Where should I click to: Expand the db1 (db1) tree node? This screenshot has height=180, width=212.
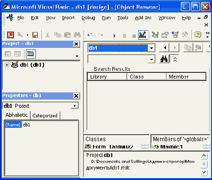7,65
